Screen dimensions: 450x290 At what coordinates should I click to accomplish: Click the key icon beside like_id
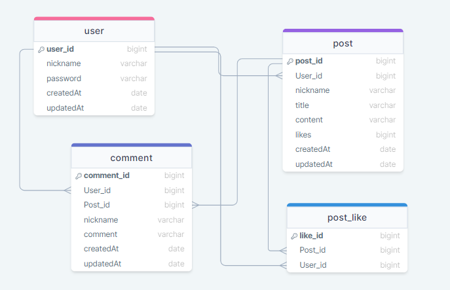[x=294, y=236]
